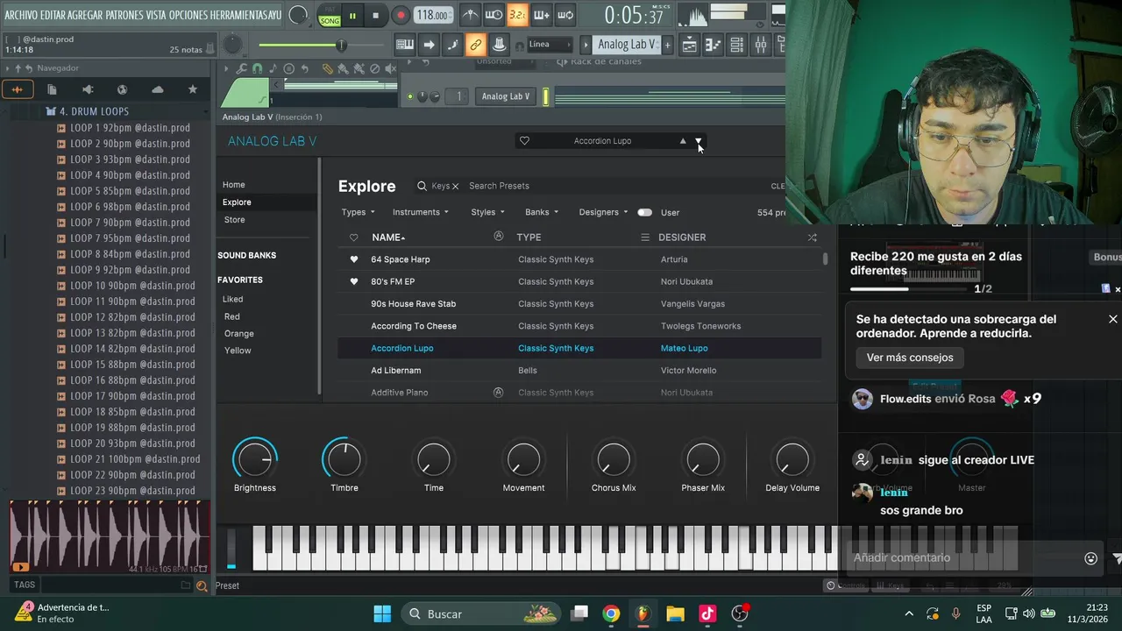
Task: Open the mixer view icon
Action: pyautogui.click(x=760, y=45)
